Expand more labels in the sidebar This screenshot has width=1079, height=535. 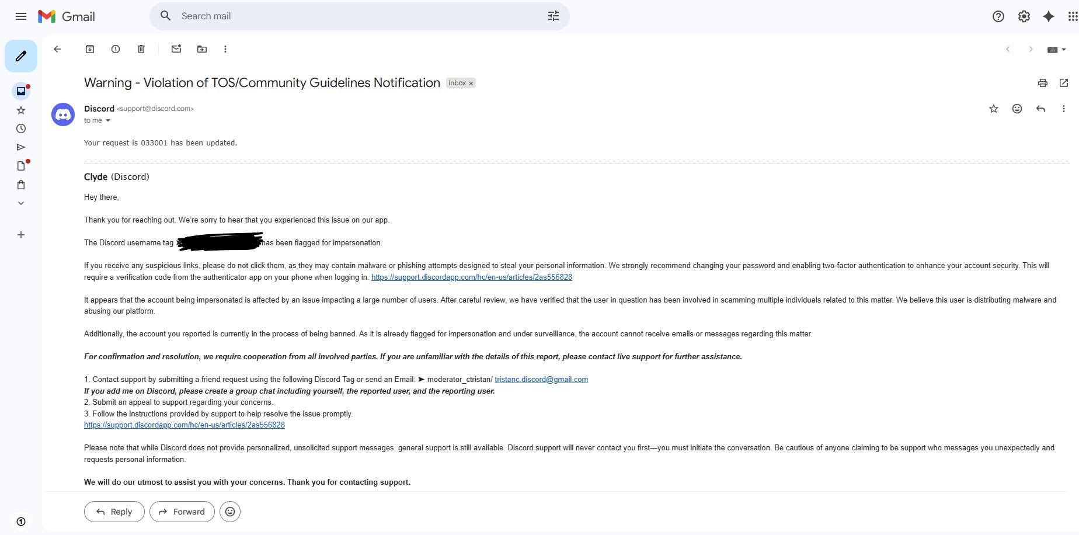click(x=21, y=203)
